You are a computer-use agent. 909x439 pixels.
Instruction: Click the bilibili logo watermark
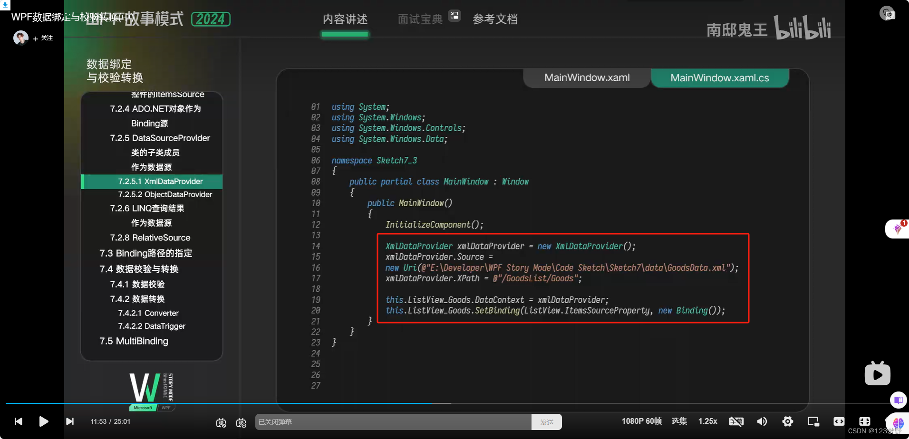[803, 28]
